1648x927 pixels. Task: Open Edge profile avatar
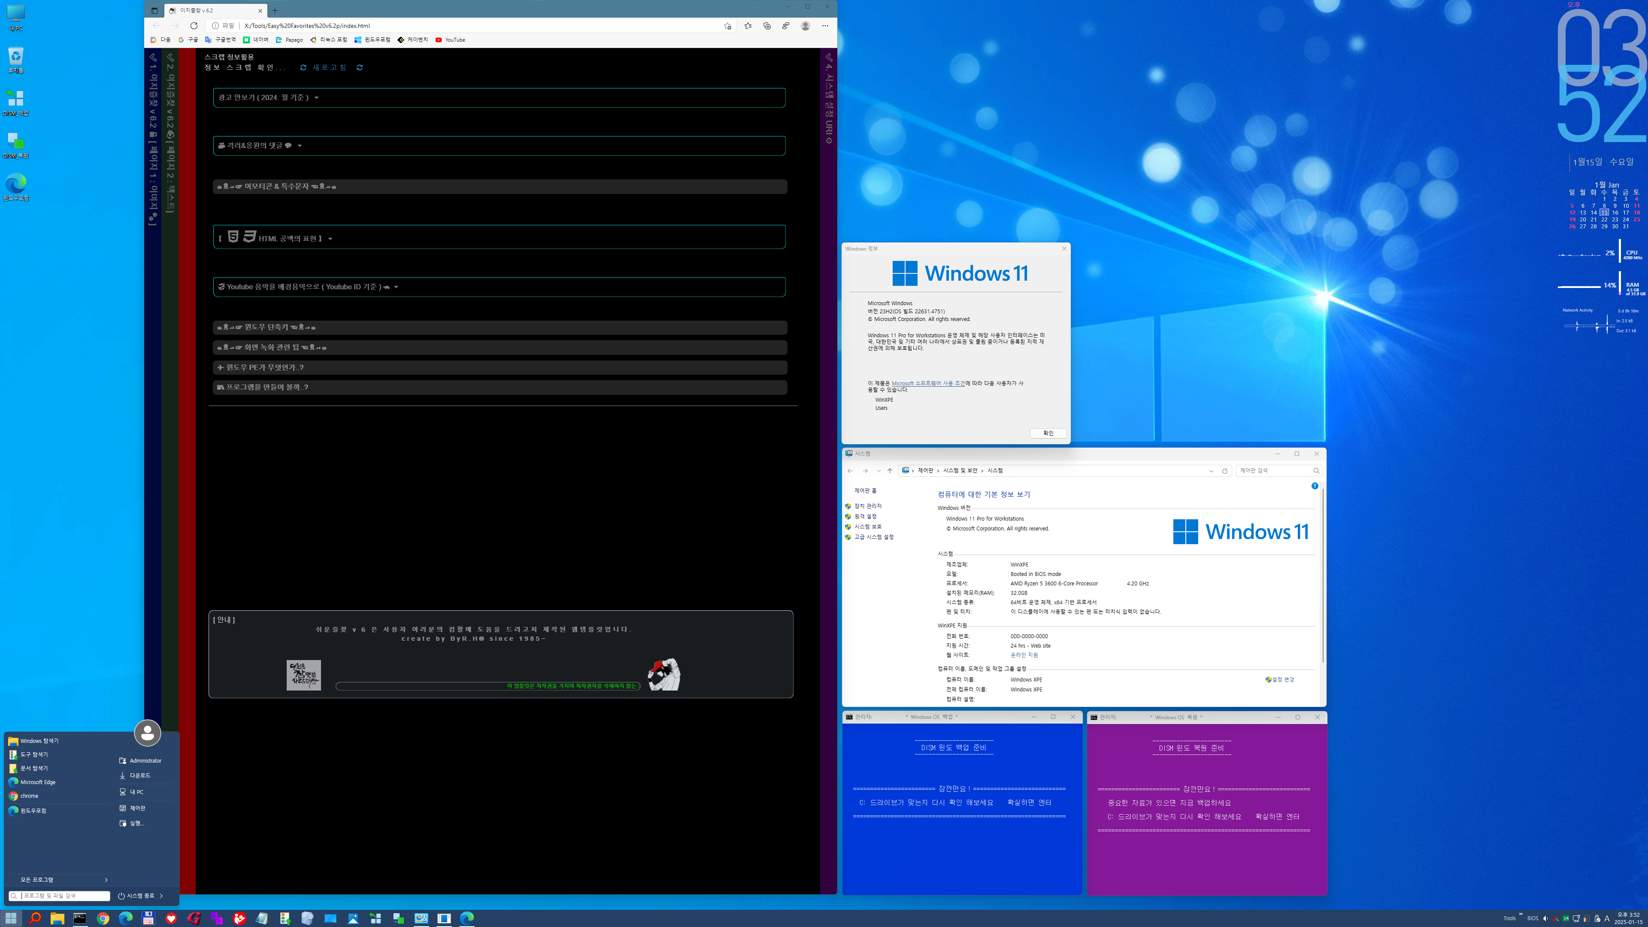click(x=806, y=26)
